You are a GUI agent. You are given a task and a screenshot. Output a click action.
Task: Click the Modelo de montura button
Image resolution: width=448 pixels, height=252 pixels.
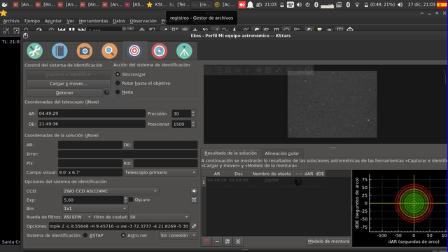(x=328, y=241)
